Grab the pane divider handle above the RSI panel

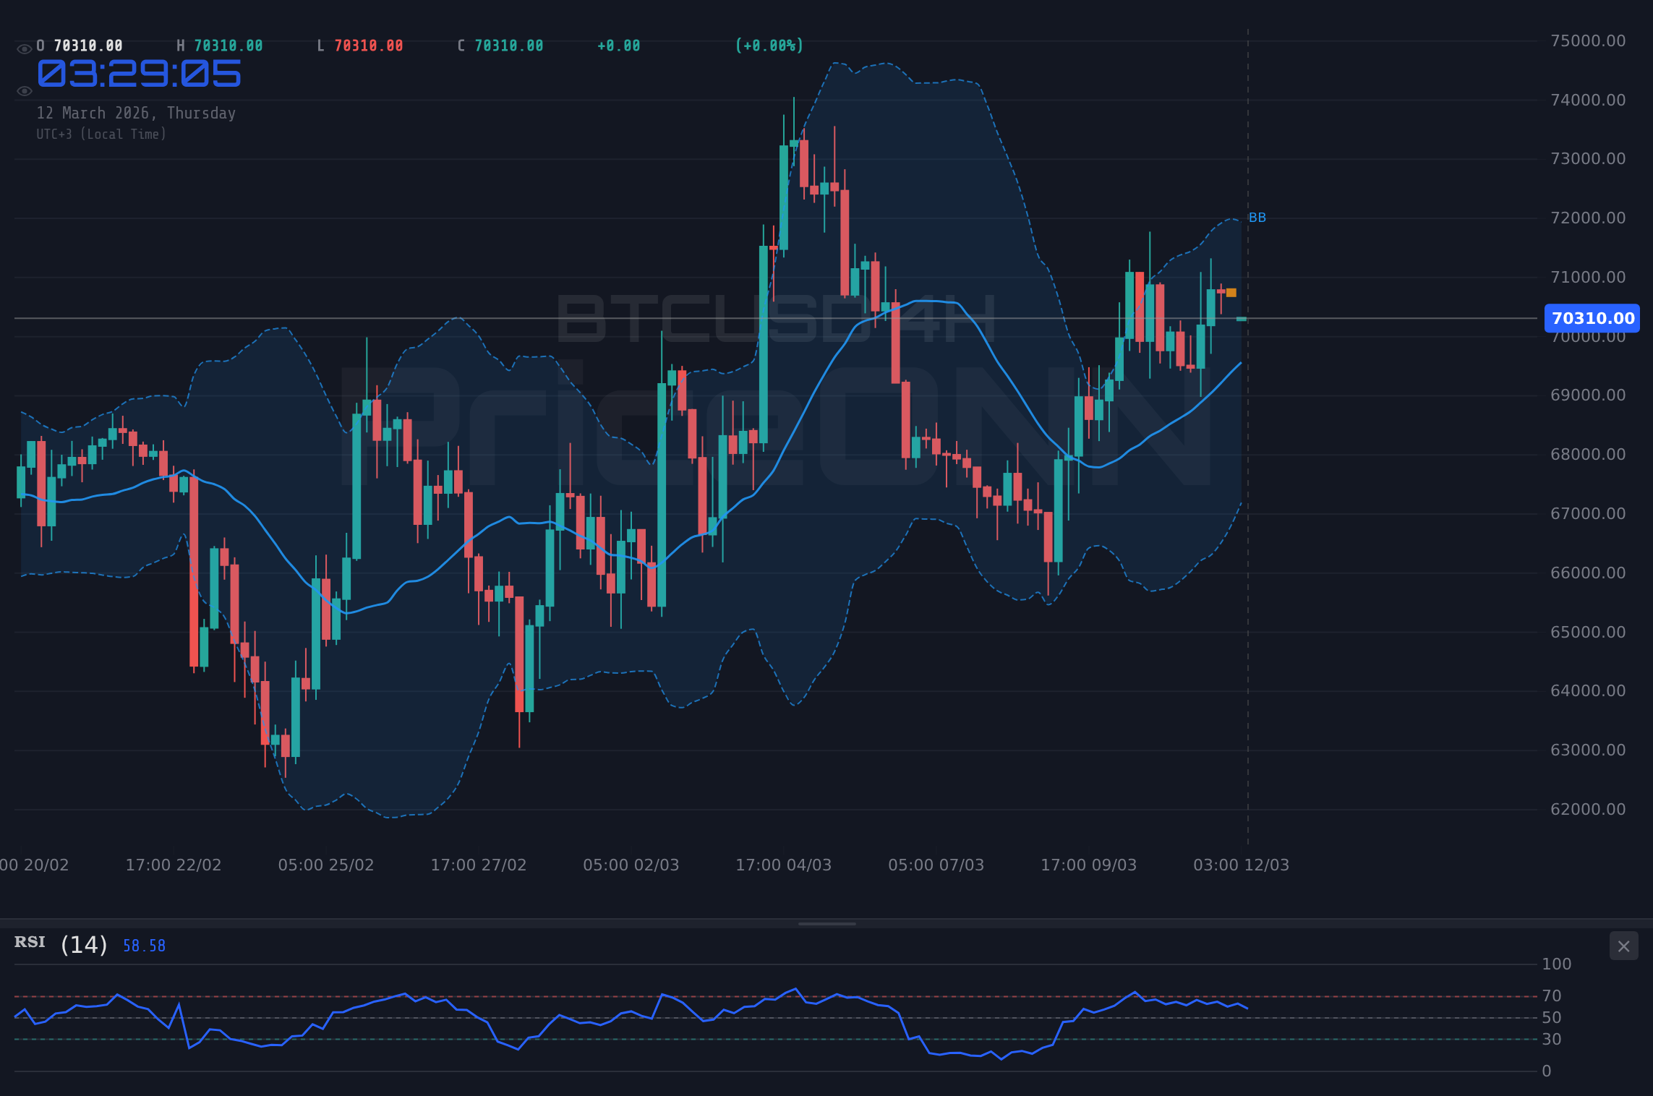click(826, 923)
